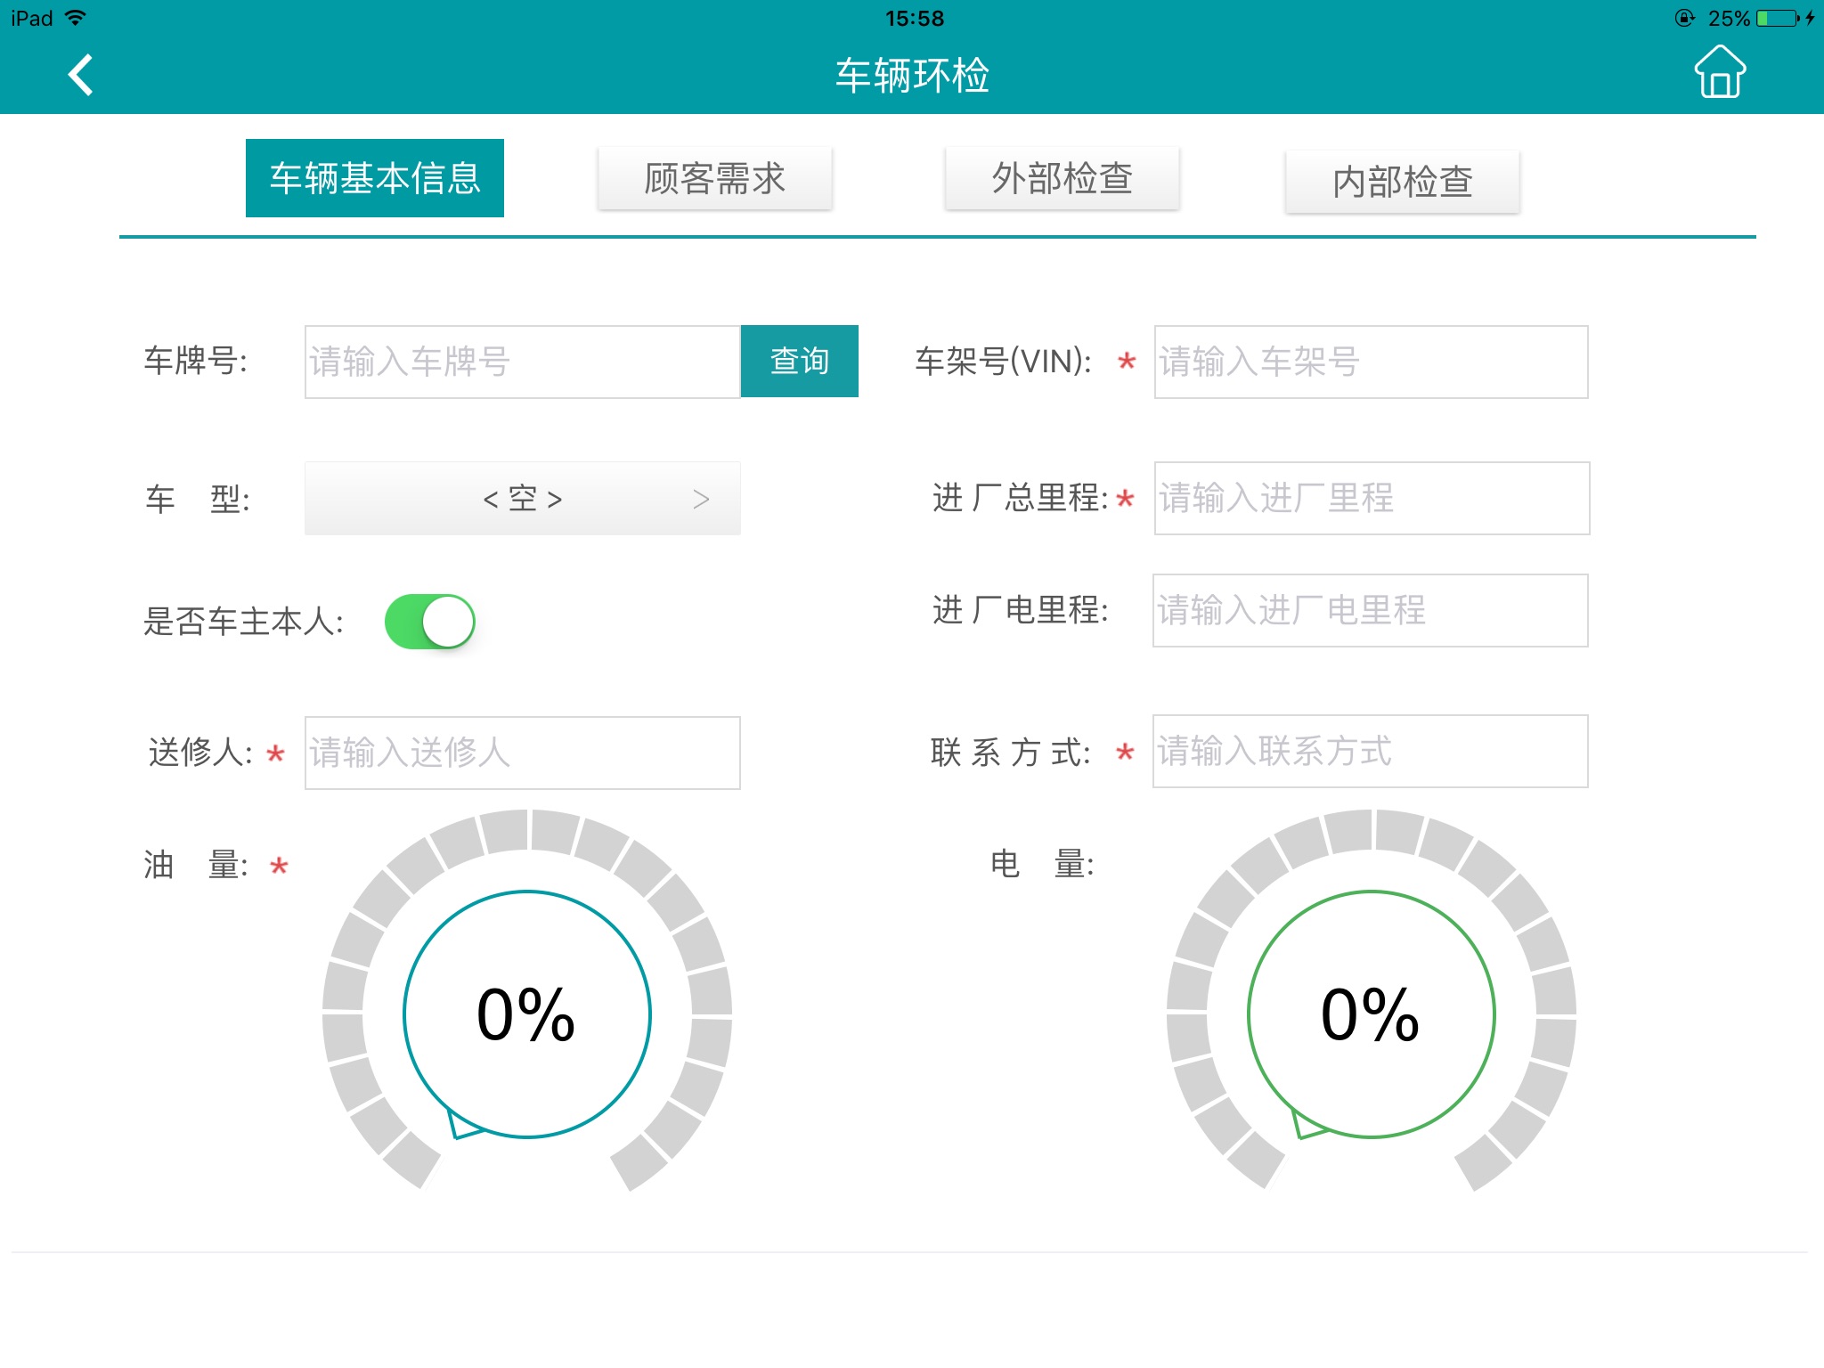
Task: Focus the 车架号 VIN input field
Action: coord(1372,362)
